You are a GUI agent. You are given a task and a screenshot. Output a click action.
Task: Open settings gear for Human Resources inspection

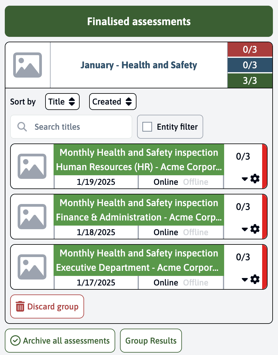point(255,179)
